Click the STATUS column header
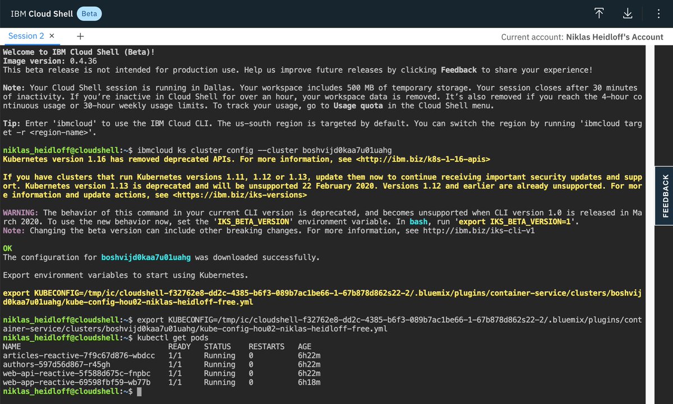 [x=217, y=347]
